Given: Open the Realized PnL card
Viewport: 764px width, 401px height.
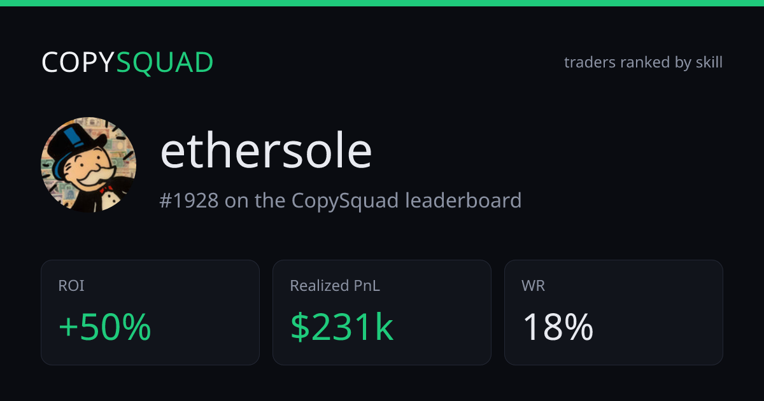Looking at the screenshot, I should [382, 313].
